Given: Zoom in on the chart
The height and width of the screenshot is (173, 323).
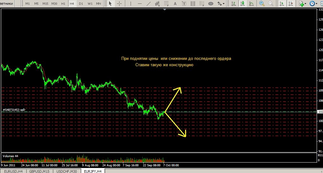Looking at the screenshot, I should [x=262, y=3].
